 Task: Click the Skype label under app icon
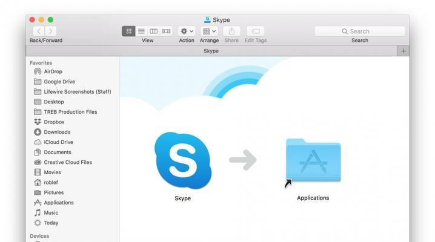coord(183,198)
